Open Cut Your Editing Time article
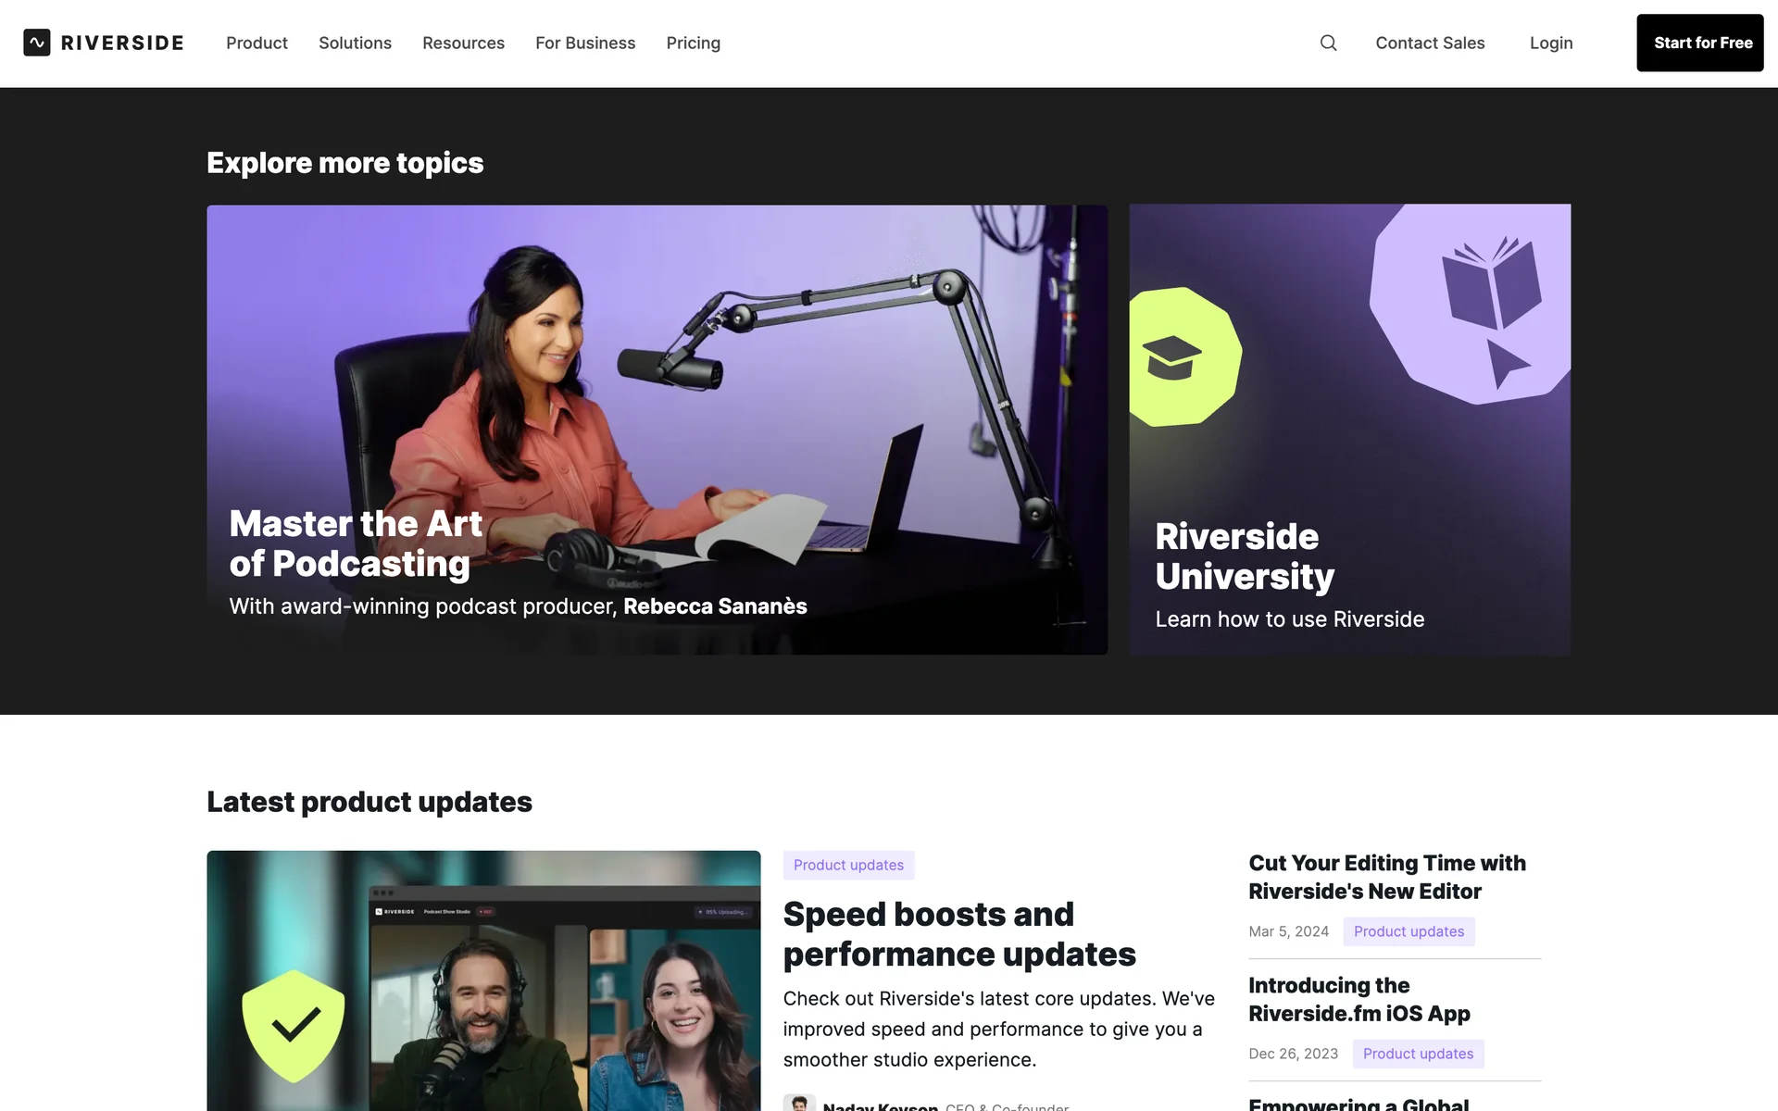 [x=1386, y=877]
